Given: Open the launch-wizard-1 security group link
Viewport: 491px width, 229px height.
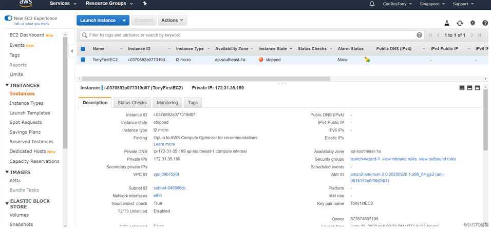Looking at the screenshot, I should [x=365, y=159].
